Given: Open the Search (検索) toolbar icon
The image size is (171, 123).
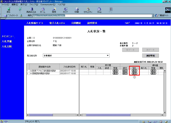Looking at the screenshot, I should 54,10.
